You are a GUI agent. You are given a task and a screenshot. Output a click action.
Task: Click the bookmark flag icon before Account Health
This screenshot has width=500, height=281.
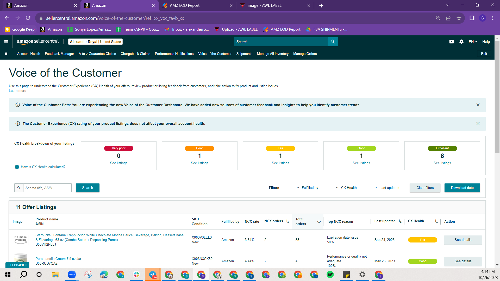coord(6,54)
